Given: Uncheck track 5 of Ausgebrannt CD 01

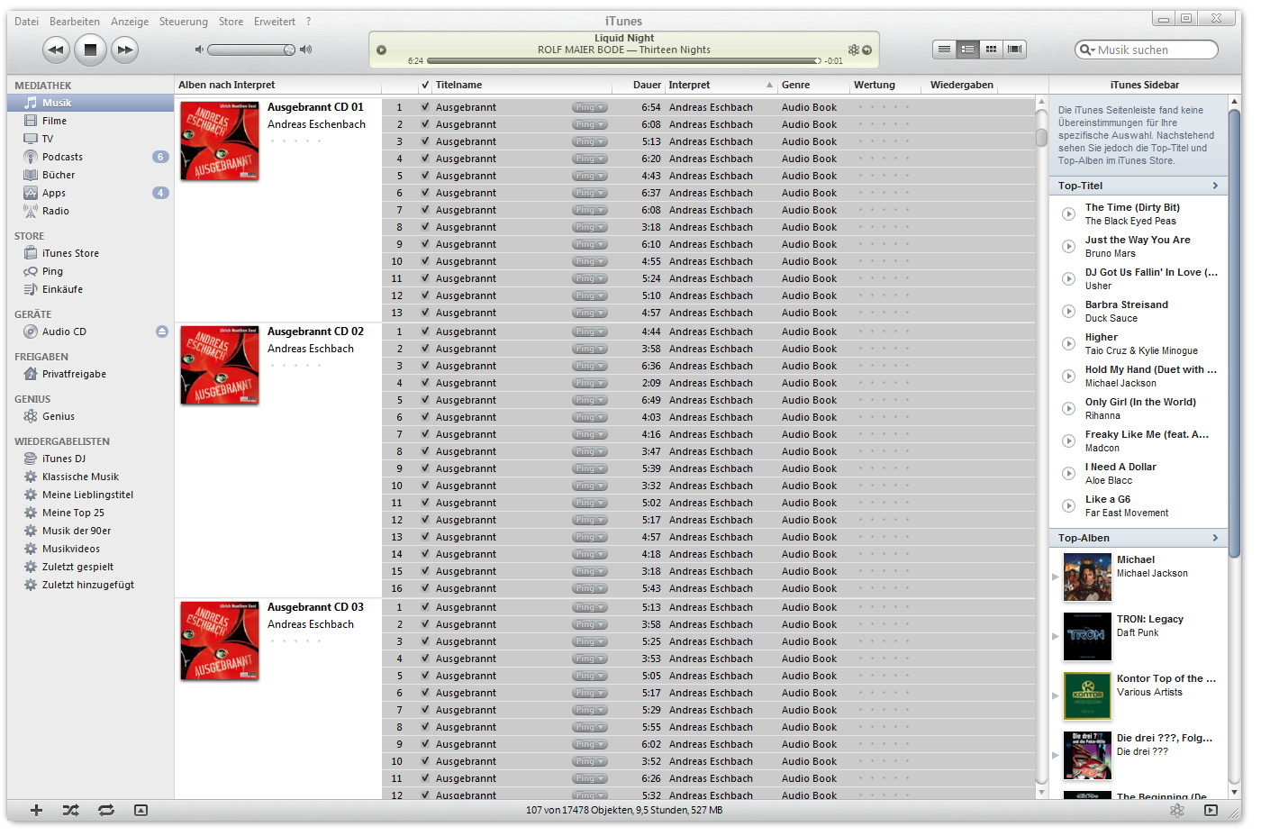Looking at the screenshot, I should click(x=425, y=176).
